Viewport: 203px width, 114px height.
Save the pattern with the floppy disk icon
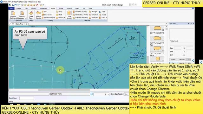click(x=13, y=5)
